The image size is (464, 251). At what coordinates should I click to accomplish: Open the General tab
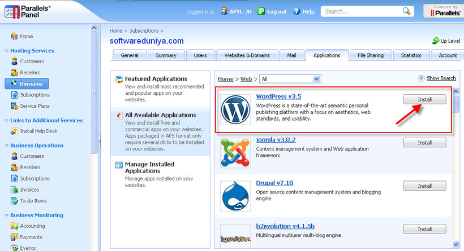[x=130, y=55]
